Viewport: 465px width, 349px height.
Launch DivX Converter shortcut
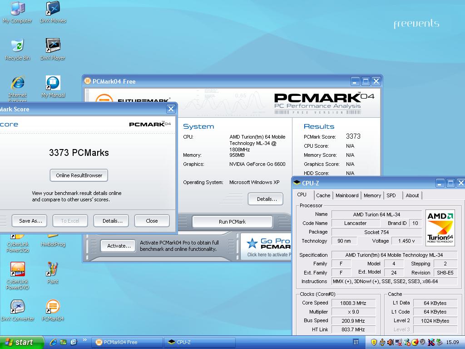pos(18,310)
